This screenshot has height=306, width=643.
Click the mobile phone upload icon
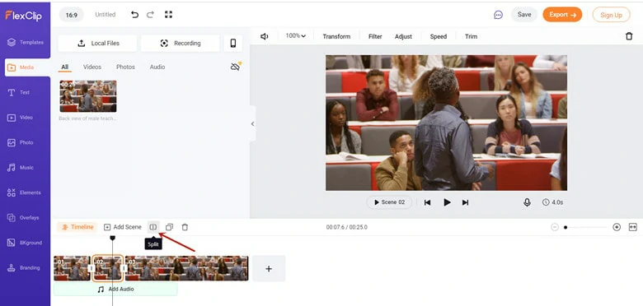click(233, 44)
